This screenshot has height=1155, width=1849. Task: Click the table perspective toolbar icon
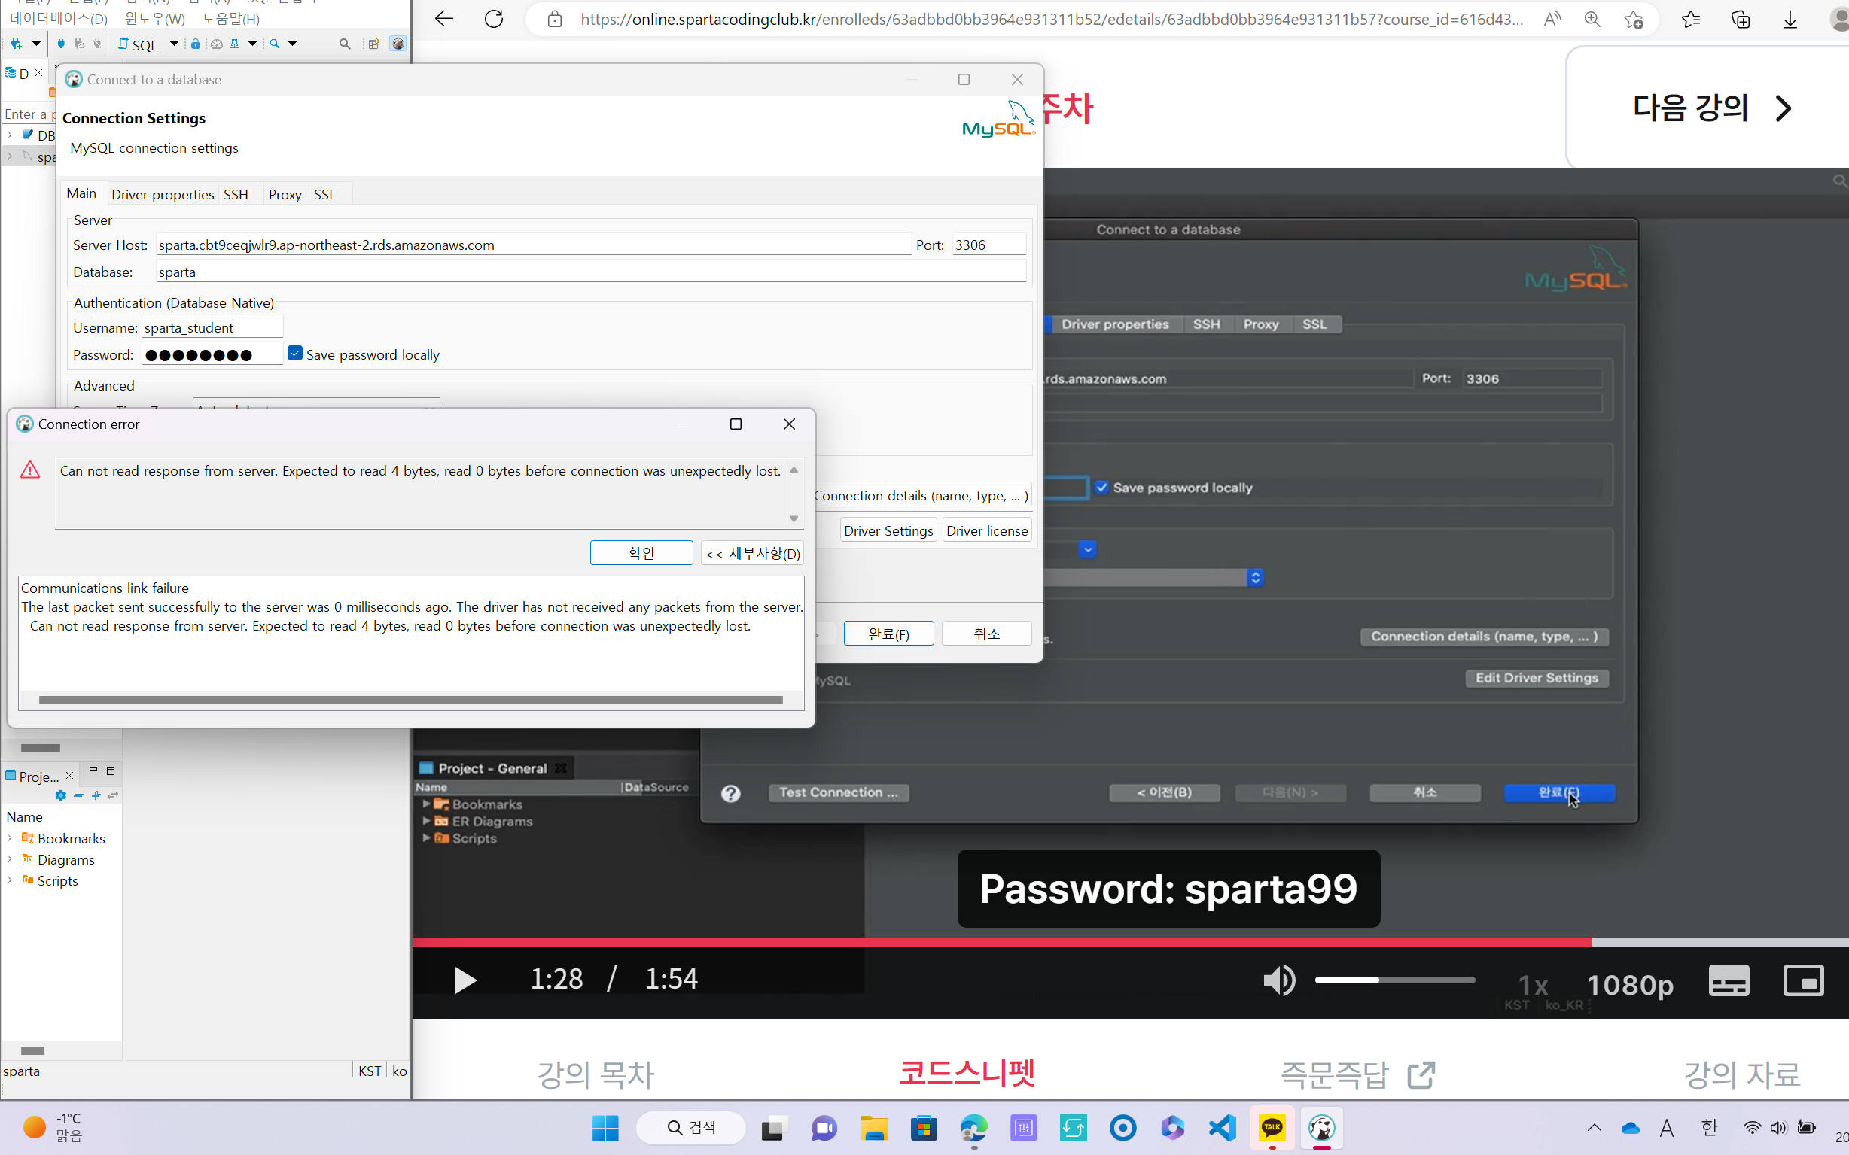click(x=373, y=44)
